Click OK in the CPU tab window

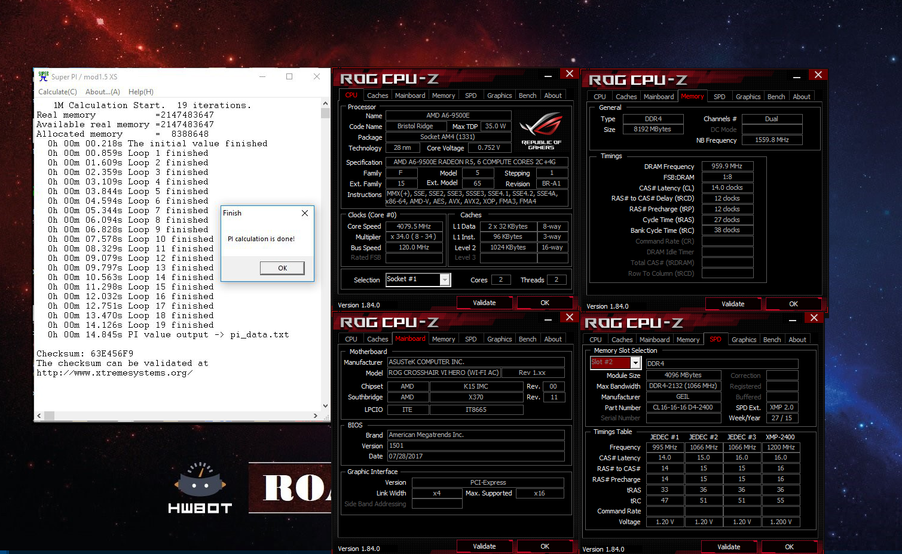tap(545, 303)
